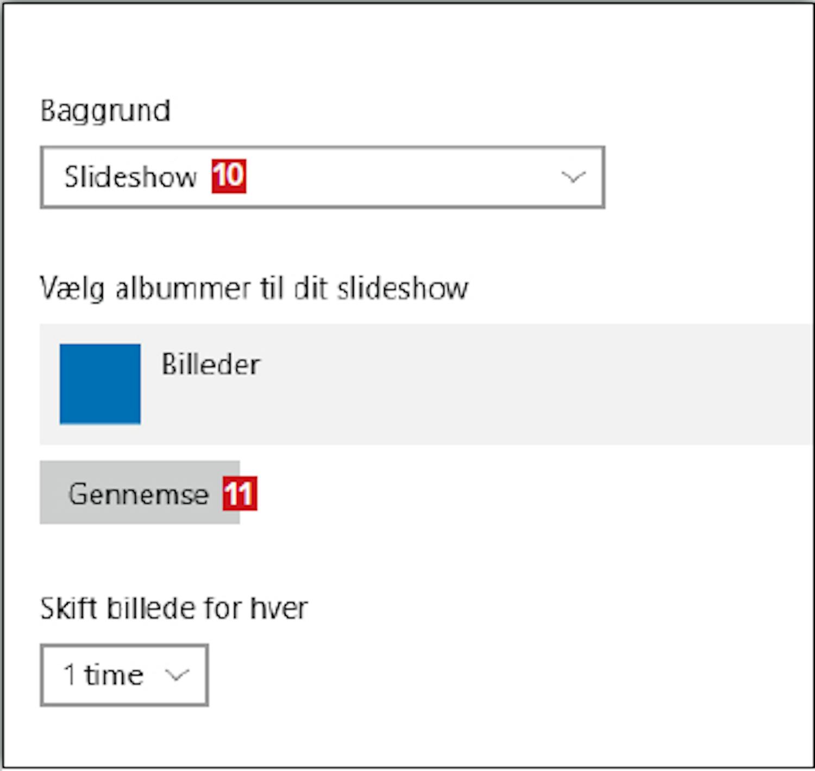The width and height of the screenshot is (815, 771).
Task: Click the Vælg albummer til dit slideshow label
Action: click(x=254, y=289)
